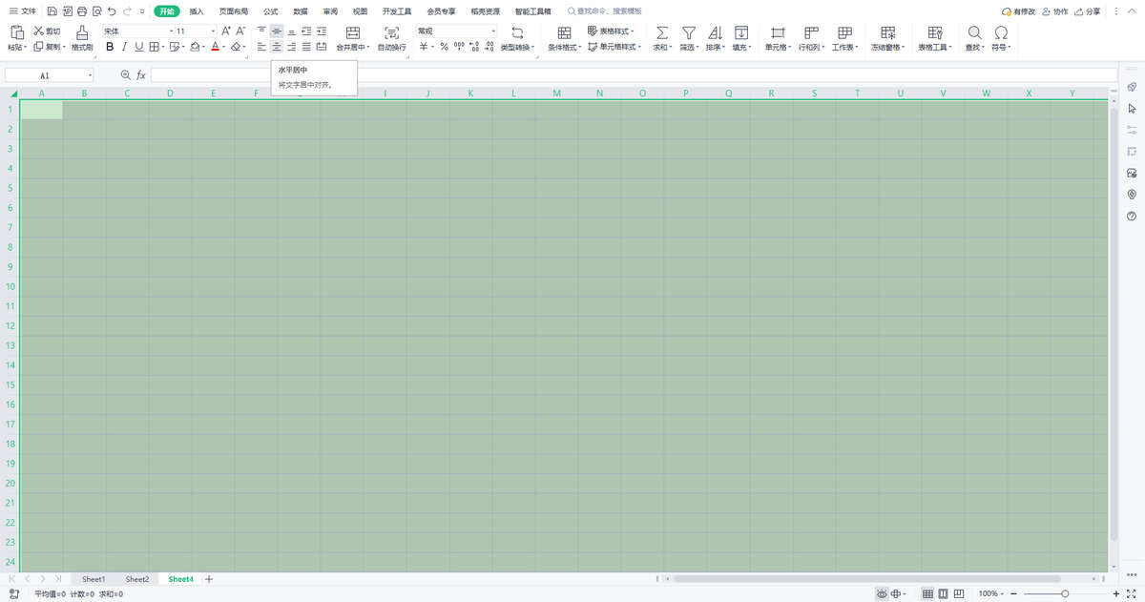Open the Table Style (表格样式) dropdown
The height and width of the screenshot is (602, 1145).
coord(613,31)
